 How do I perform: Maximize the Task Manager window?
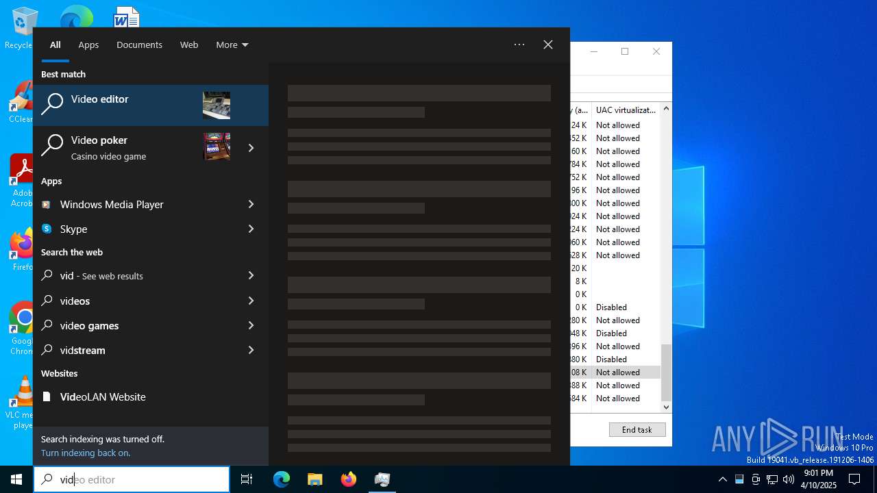tap(625, 51)
